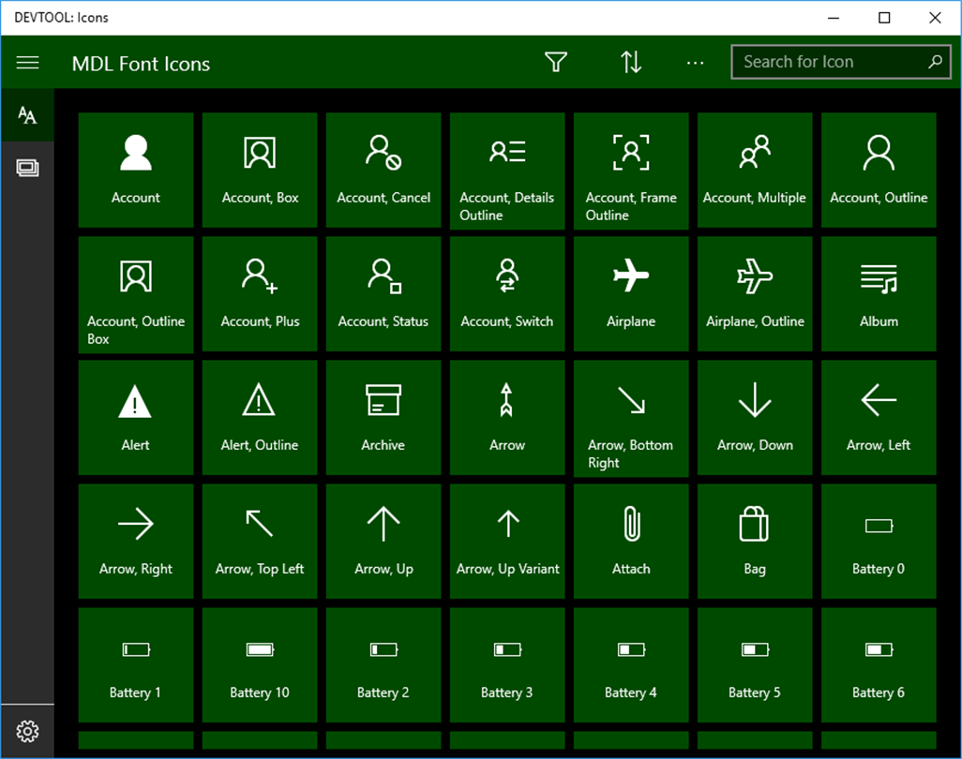Choose the Battery 6 tile
This screenshot has width=962, height=759.
point(879,665)
